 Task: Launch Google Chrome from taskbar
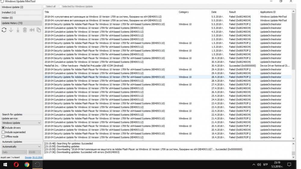click(x=27, y=164)
